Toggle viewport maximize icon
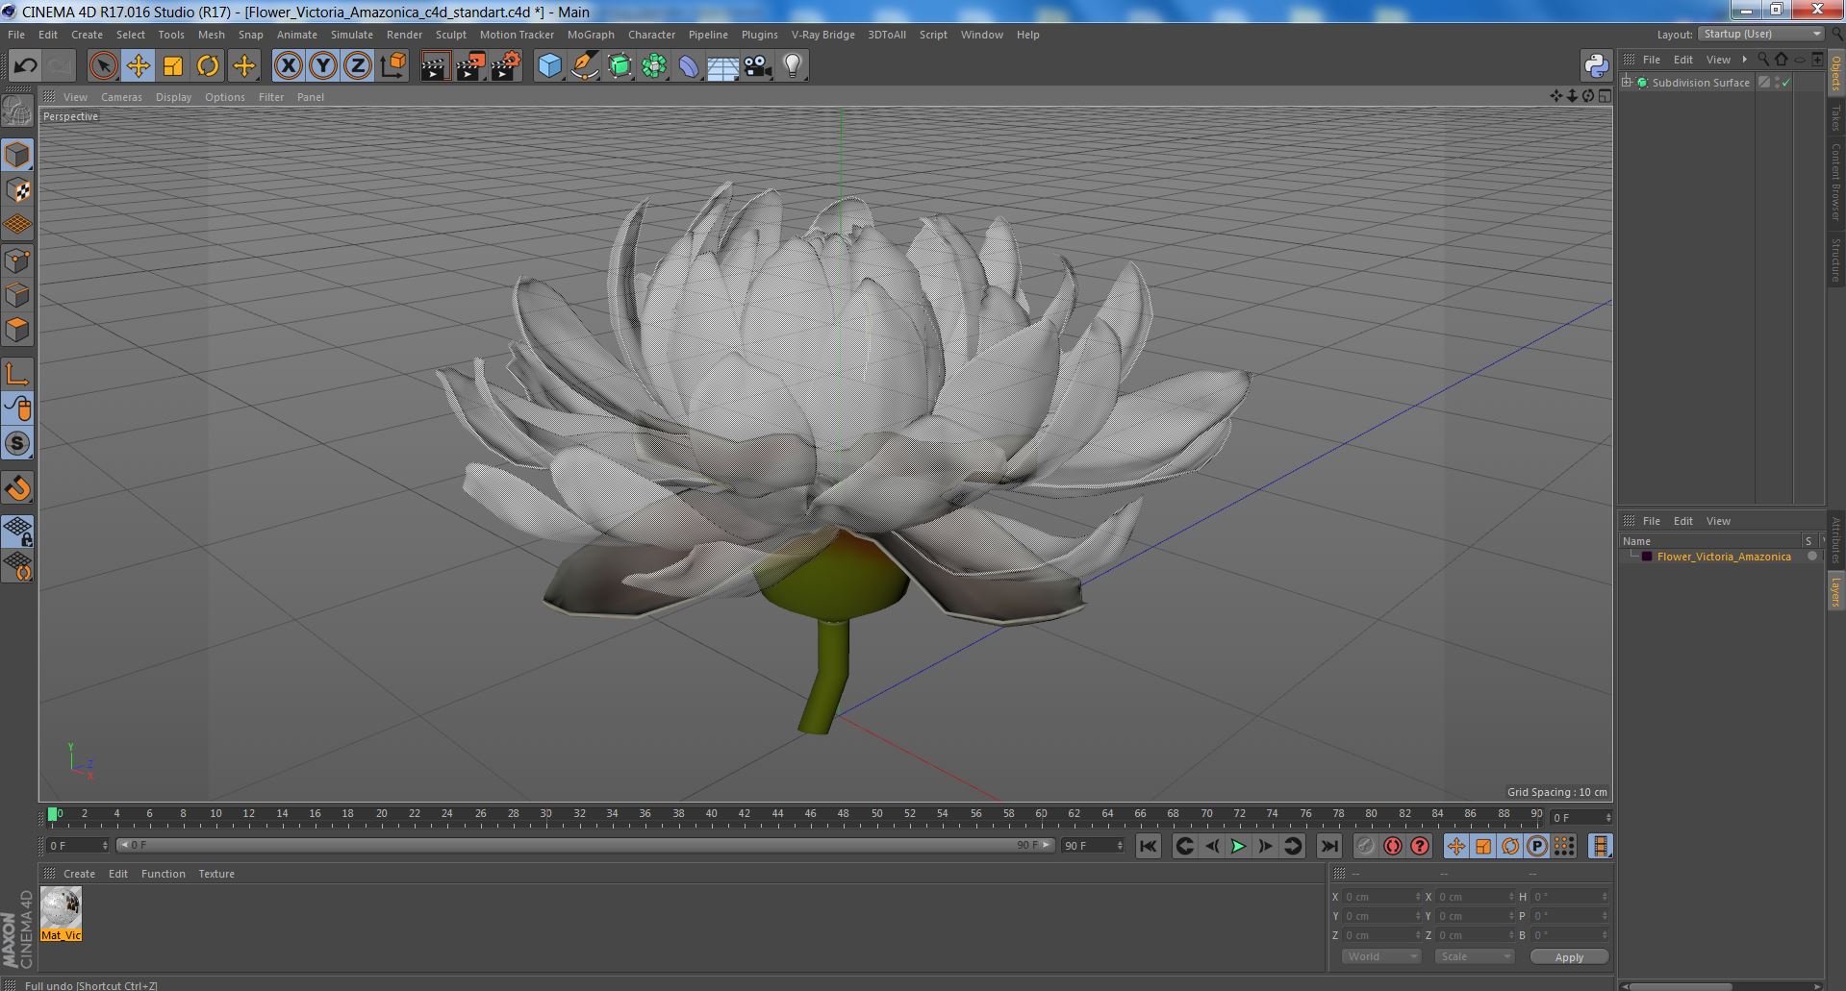 (1605, 96)
